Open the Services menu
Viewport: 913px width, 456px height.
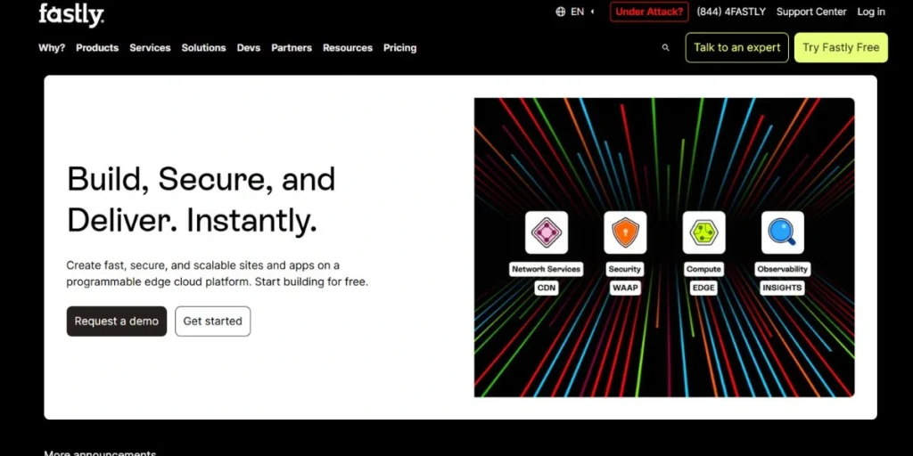[x=150, y=48]
